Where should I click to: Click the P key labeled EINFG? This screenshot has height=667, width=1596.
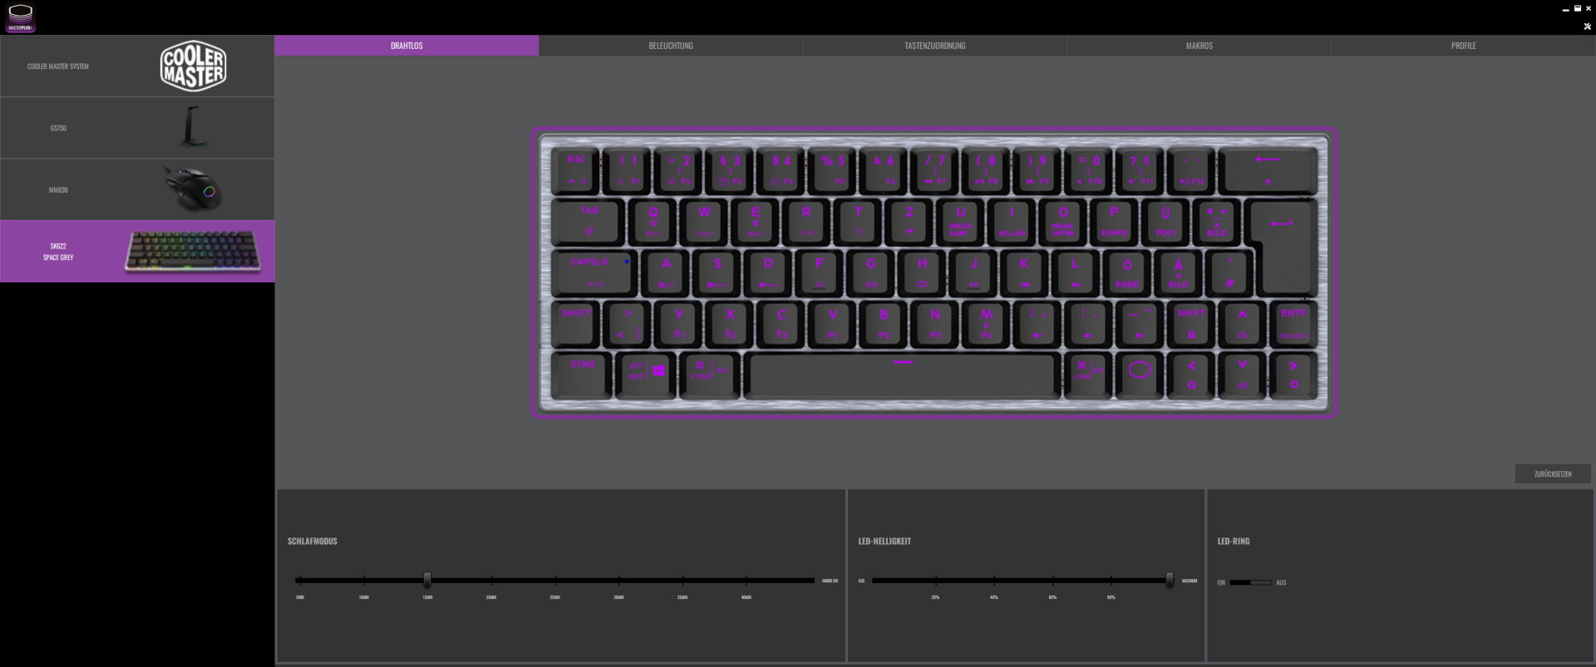1114,221
